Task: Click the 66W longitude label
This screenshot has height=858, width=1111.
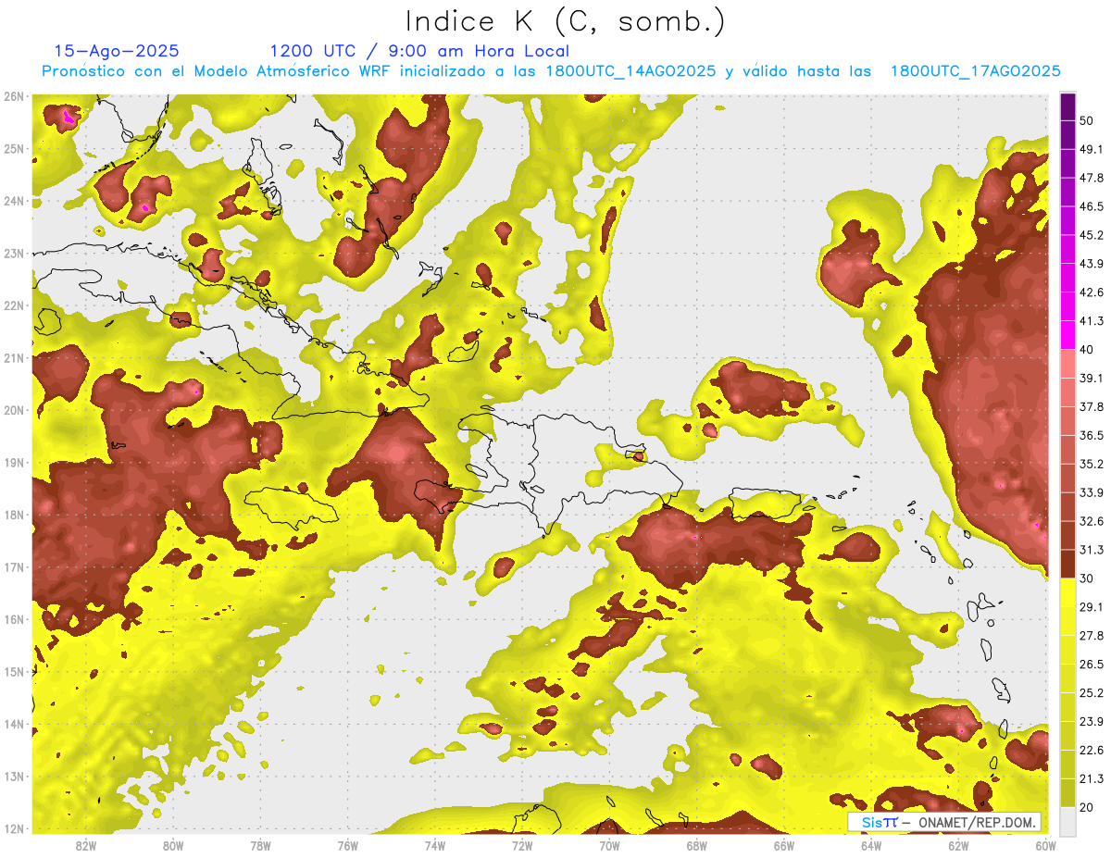Action: tap(783, 845)
